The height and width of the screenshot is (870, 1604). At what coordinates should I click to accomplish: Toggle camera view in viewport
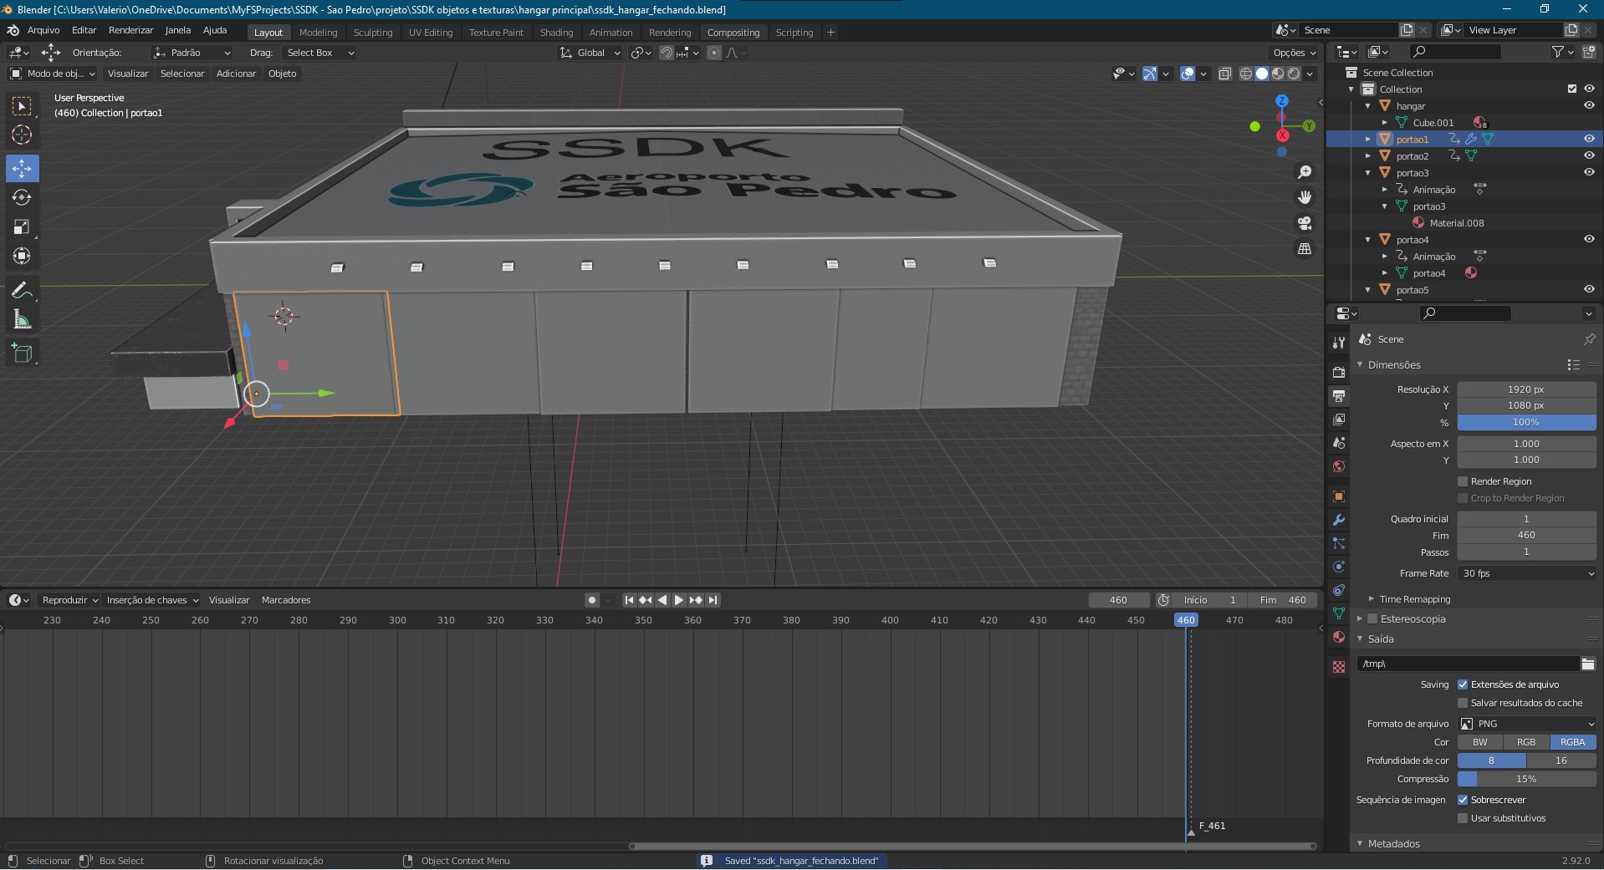pos(1304,223)
